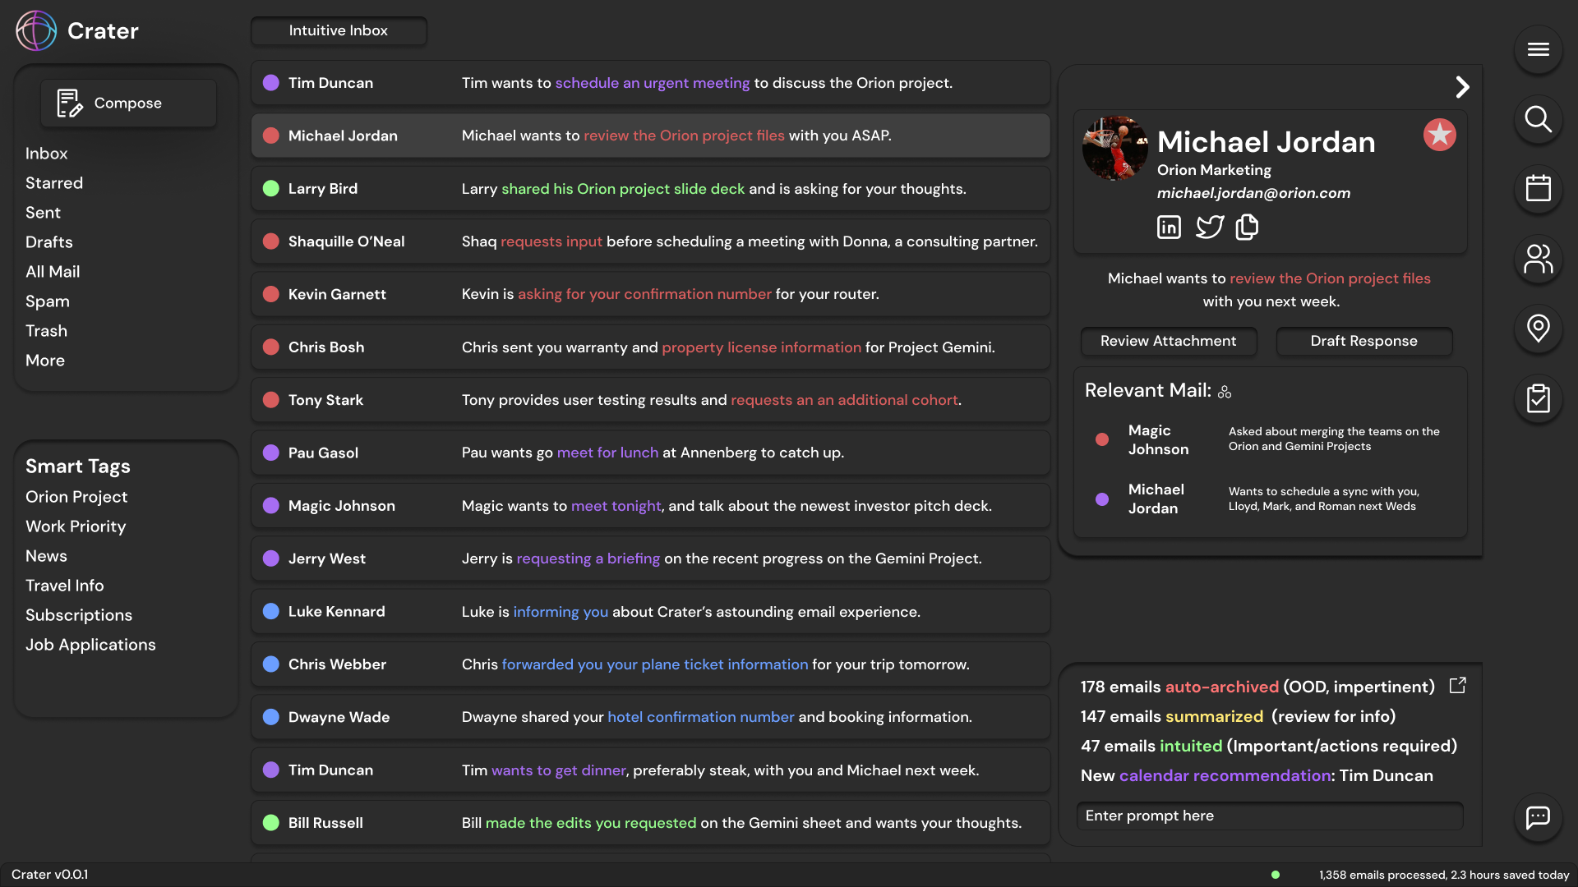The height and width of the screenshot is (887, 1578).
Task: Open the contacts people icon
Action: (1538, 259)
